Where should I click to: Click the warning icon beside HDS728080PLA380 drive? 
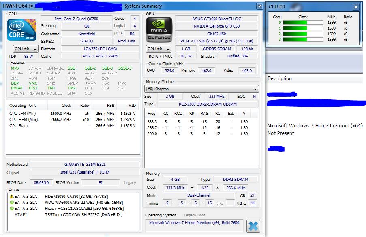12,196
